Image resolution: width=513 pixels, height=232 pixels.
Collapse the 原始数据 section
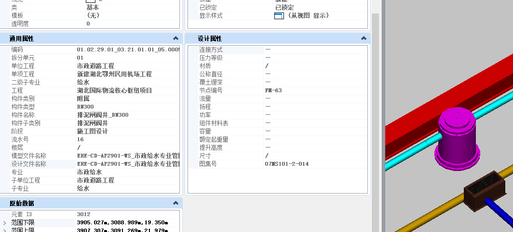(175, 203)
